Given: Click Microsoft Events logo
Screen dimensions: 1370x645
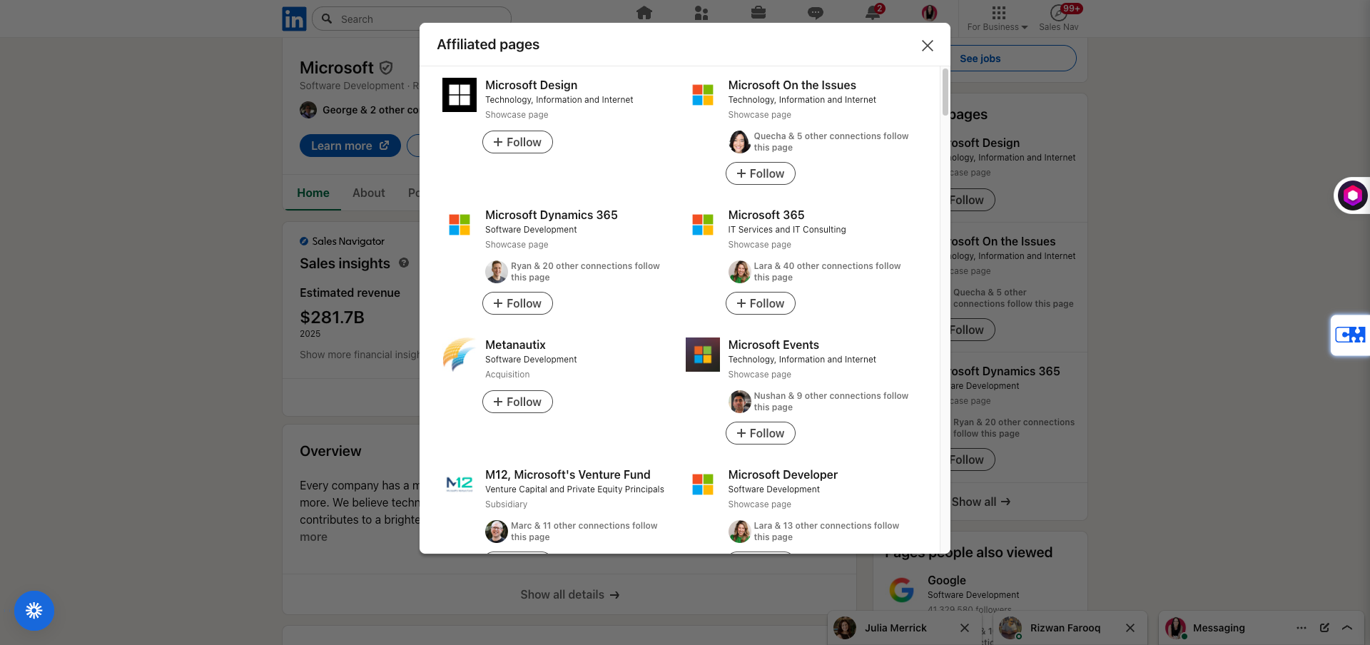Looking at the screenshot, I should coord(703,355).
